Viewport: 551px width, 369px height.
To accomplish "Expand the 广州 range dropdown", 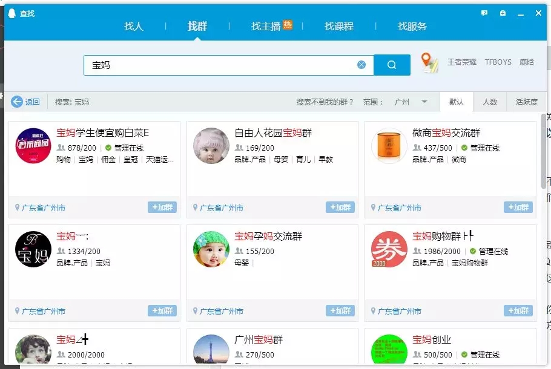I will pos(424,102).
